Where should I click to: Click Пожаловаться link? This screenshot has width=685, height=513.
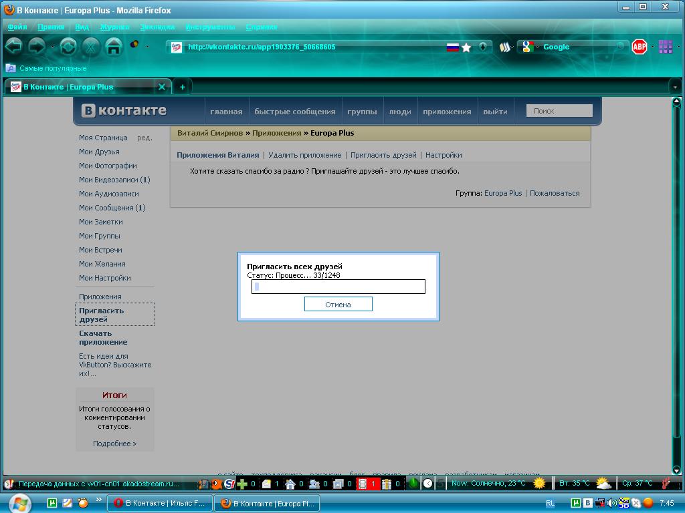(x=555, y=193)
